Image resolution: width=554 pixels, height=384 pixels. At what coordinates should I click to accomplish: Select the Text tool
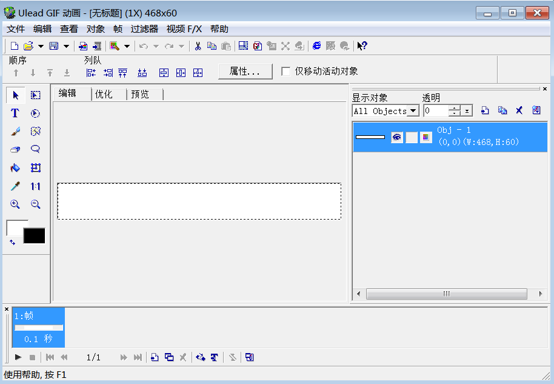[x=15, y=113]
